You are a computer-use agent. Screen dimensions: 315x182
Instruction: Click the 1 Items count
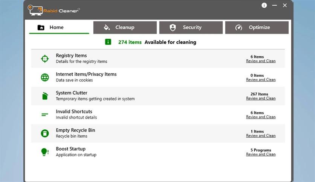tap(257, 132)
